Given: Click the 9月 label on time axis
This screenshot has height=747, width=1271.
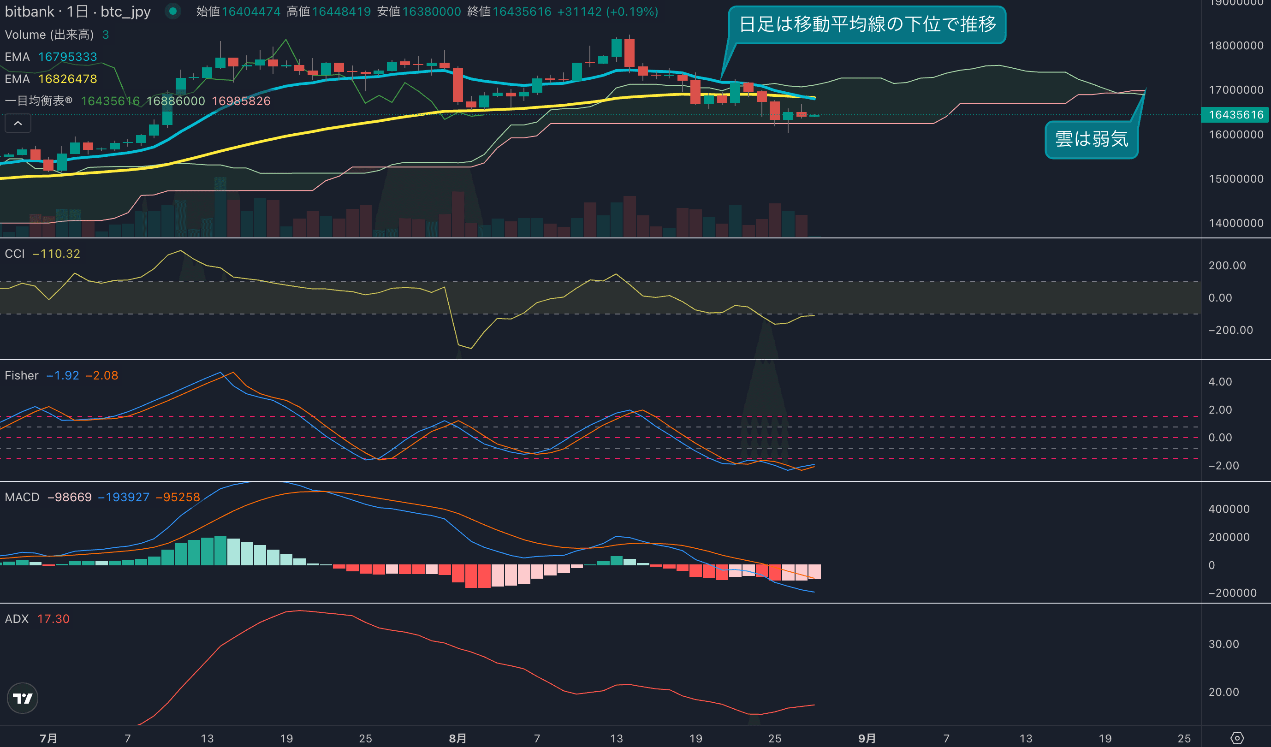Looking at the screenshot, I should pos(867,738).
